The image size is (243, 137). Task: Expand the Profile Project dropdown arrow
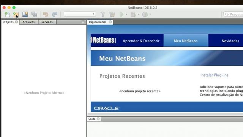[x=150, y=14]
